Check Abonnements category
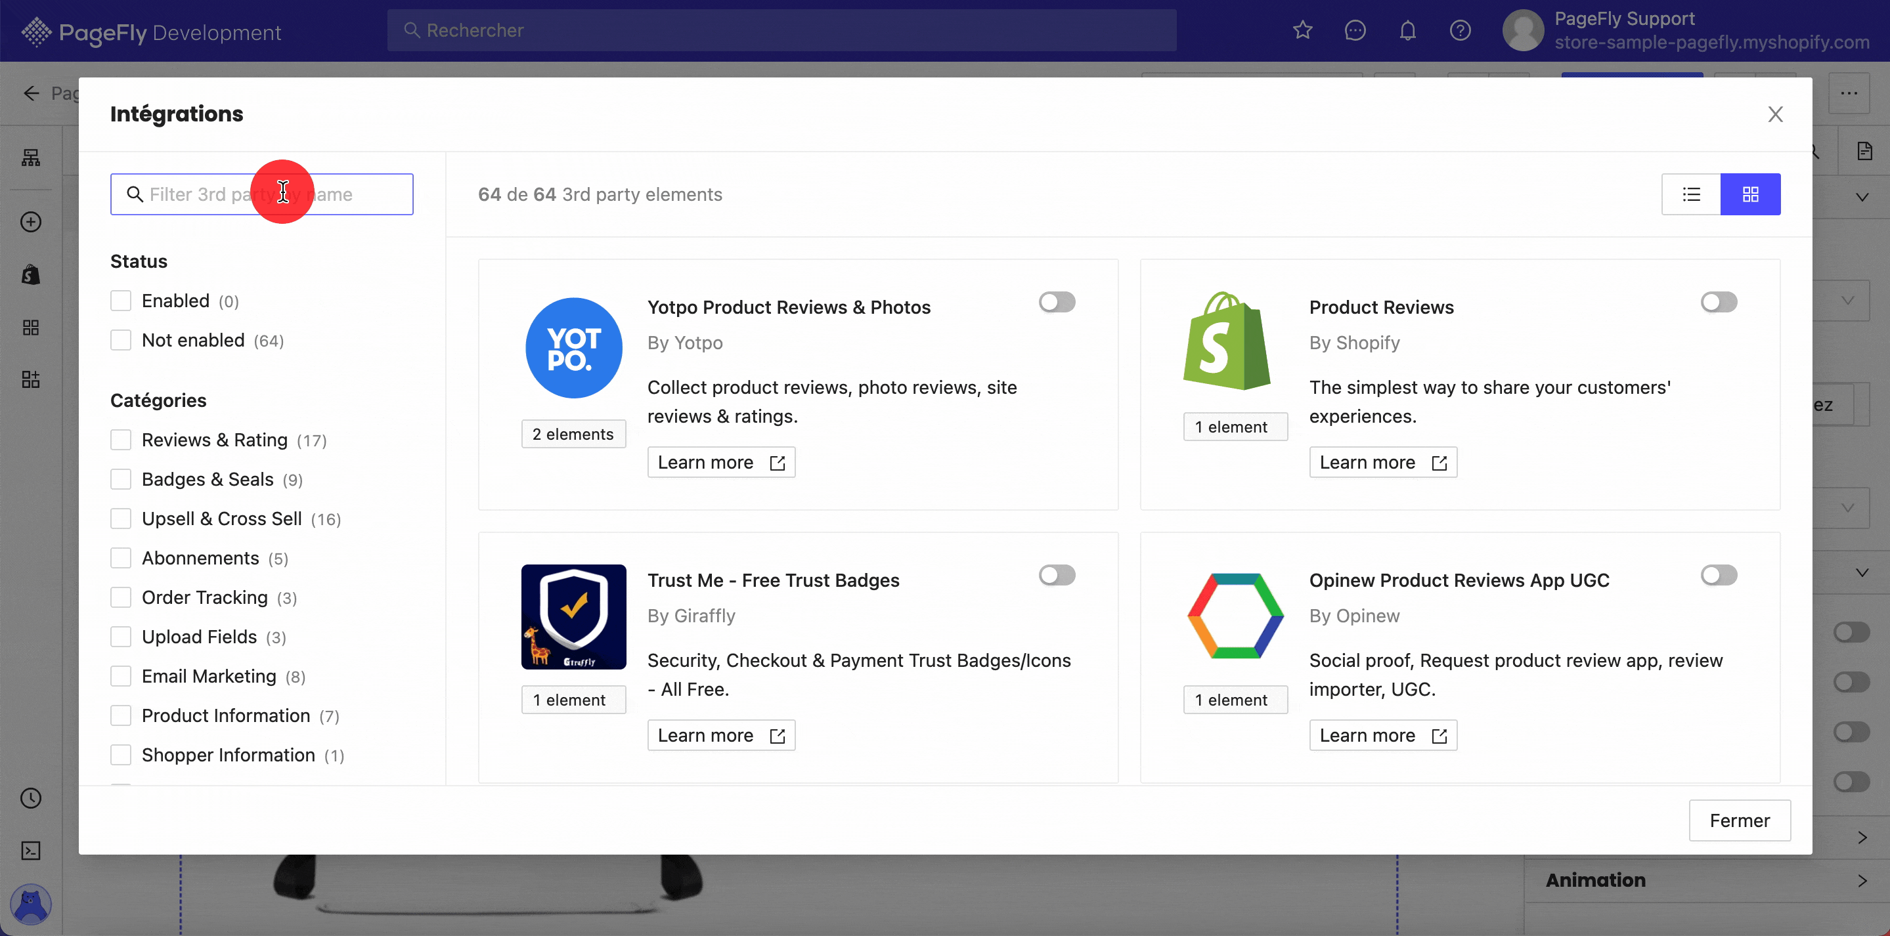Viewport: 1890px width, 936px height. 121,558
